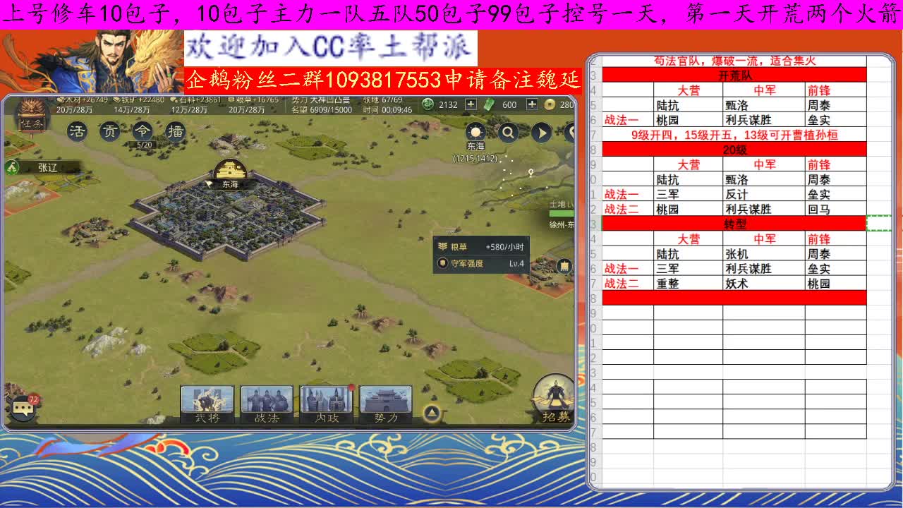Screen dimensions: 903x508
Task: Select the 9级开四 note row in spreadsheet
Action: [734, 135]
